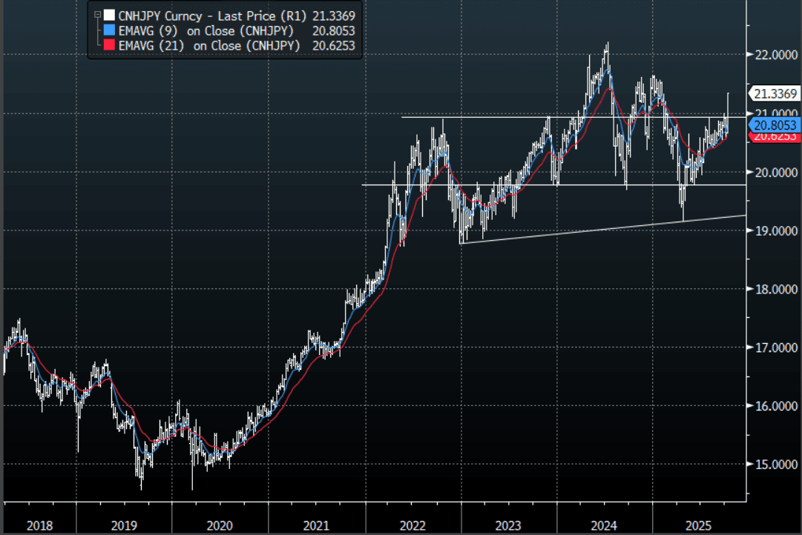802x535 pixels.
Task: Click the 2023 year label on time axis
Action: 508,525
